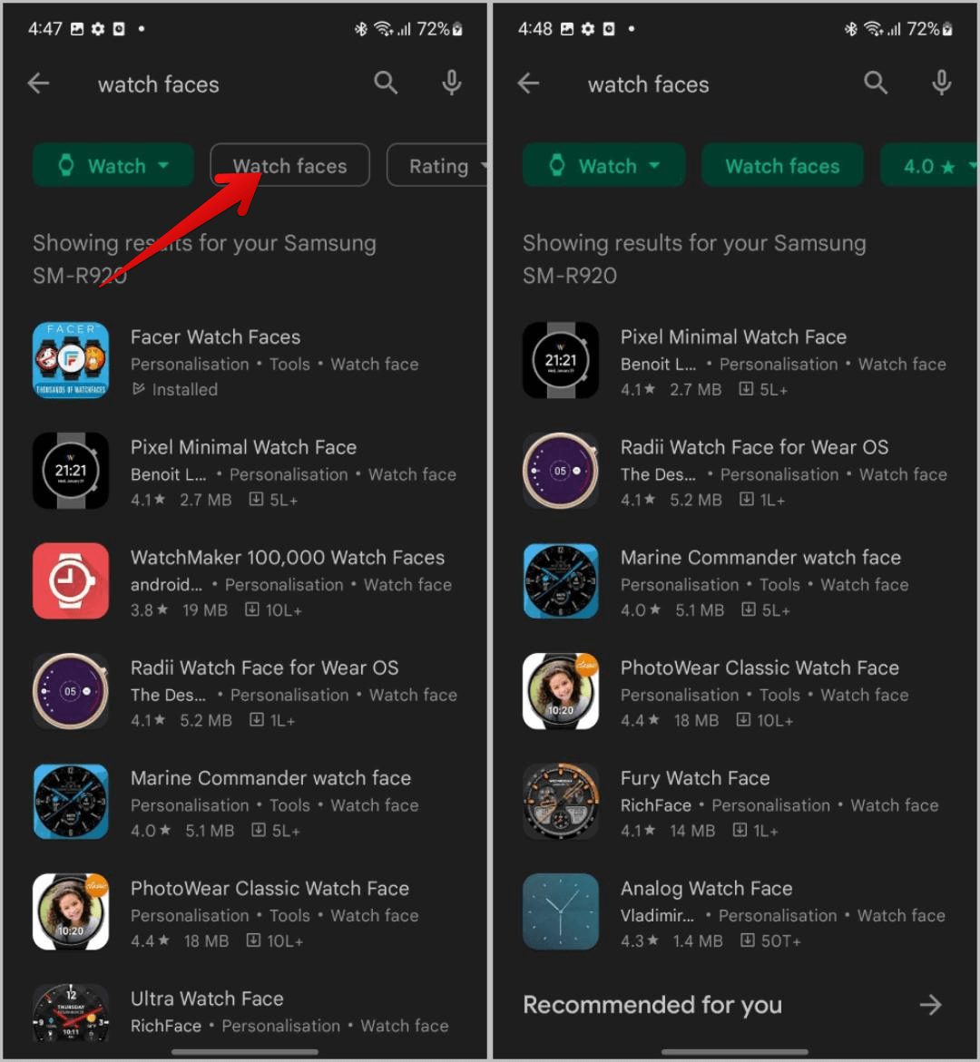
Task: Tap Samsung SM-R920 notice in right screen
Action: [x=694, y=258]
